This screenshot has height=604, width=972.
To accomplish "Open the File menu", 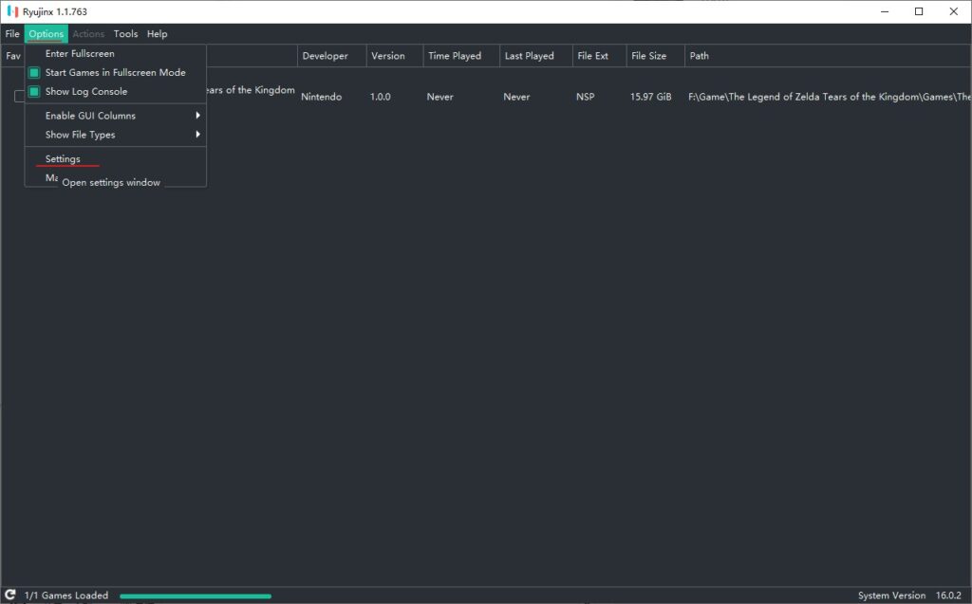I will click(x=12, y=34).
